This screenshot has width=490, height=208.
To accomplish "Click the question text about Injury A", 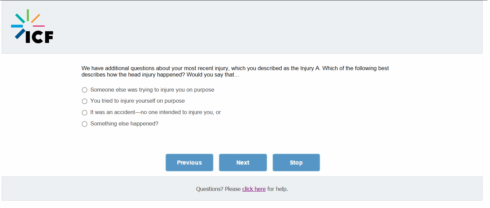I will [x=235, y=68].
